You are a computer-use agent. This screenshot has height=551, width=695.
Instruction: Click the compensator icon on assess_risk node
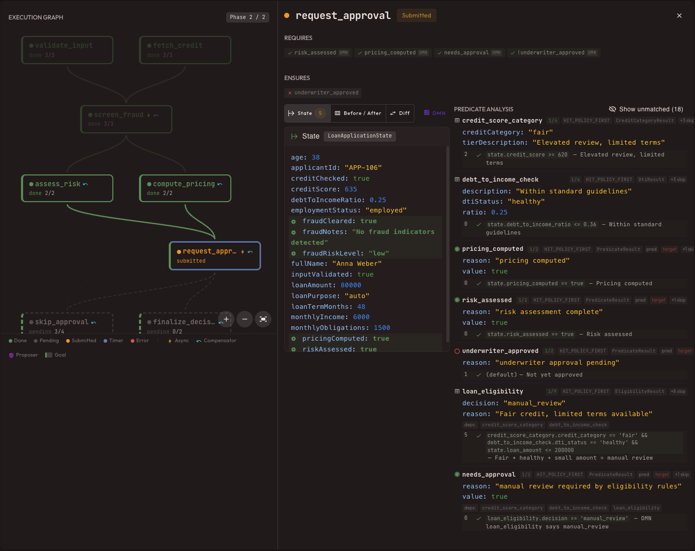[x=85, y=184]
